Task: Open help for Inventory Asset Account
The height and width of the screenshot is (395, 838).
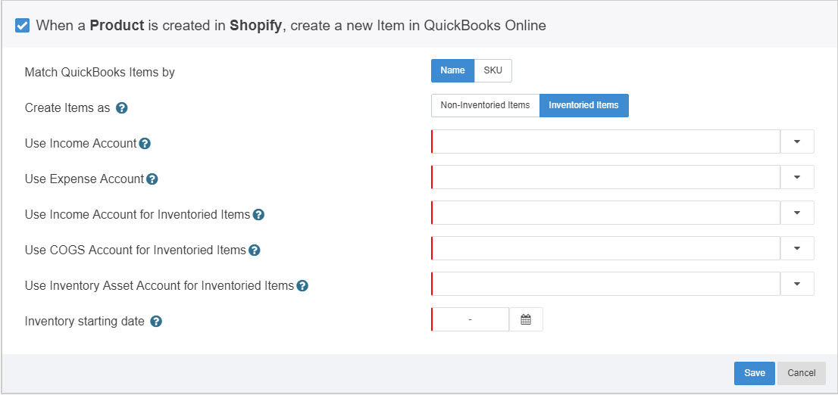Action: coord(302,285)
